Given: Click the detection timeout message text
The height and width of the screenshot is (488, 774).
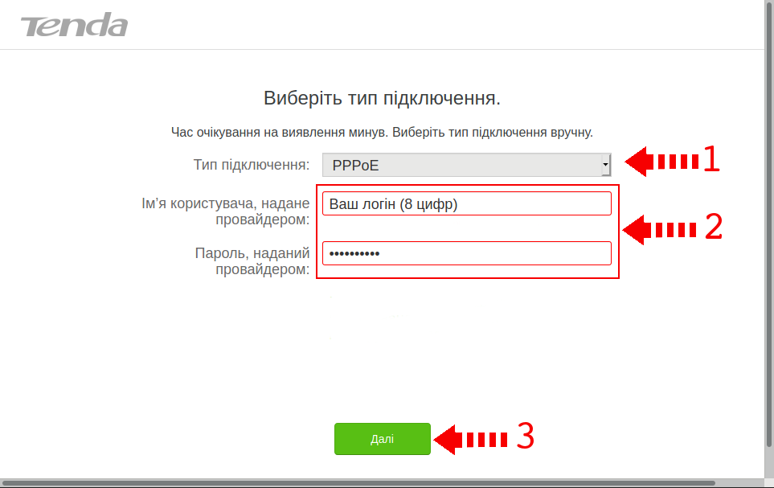Looking at the screenshot, I should click(x=382, y=132).
